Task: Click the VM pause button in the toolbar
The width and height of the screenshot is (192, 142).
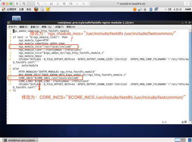Action: (17, 4)
